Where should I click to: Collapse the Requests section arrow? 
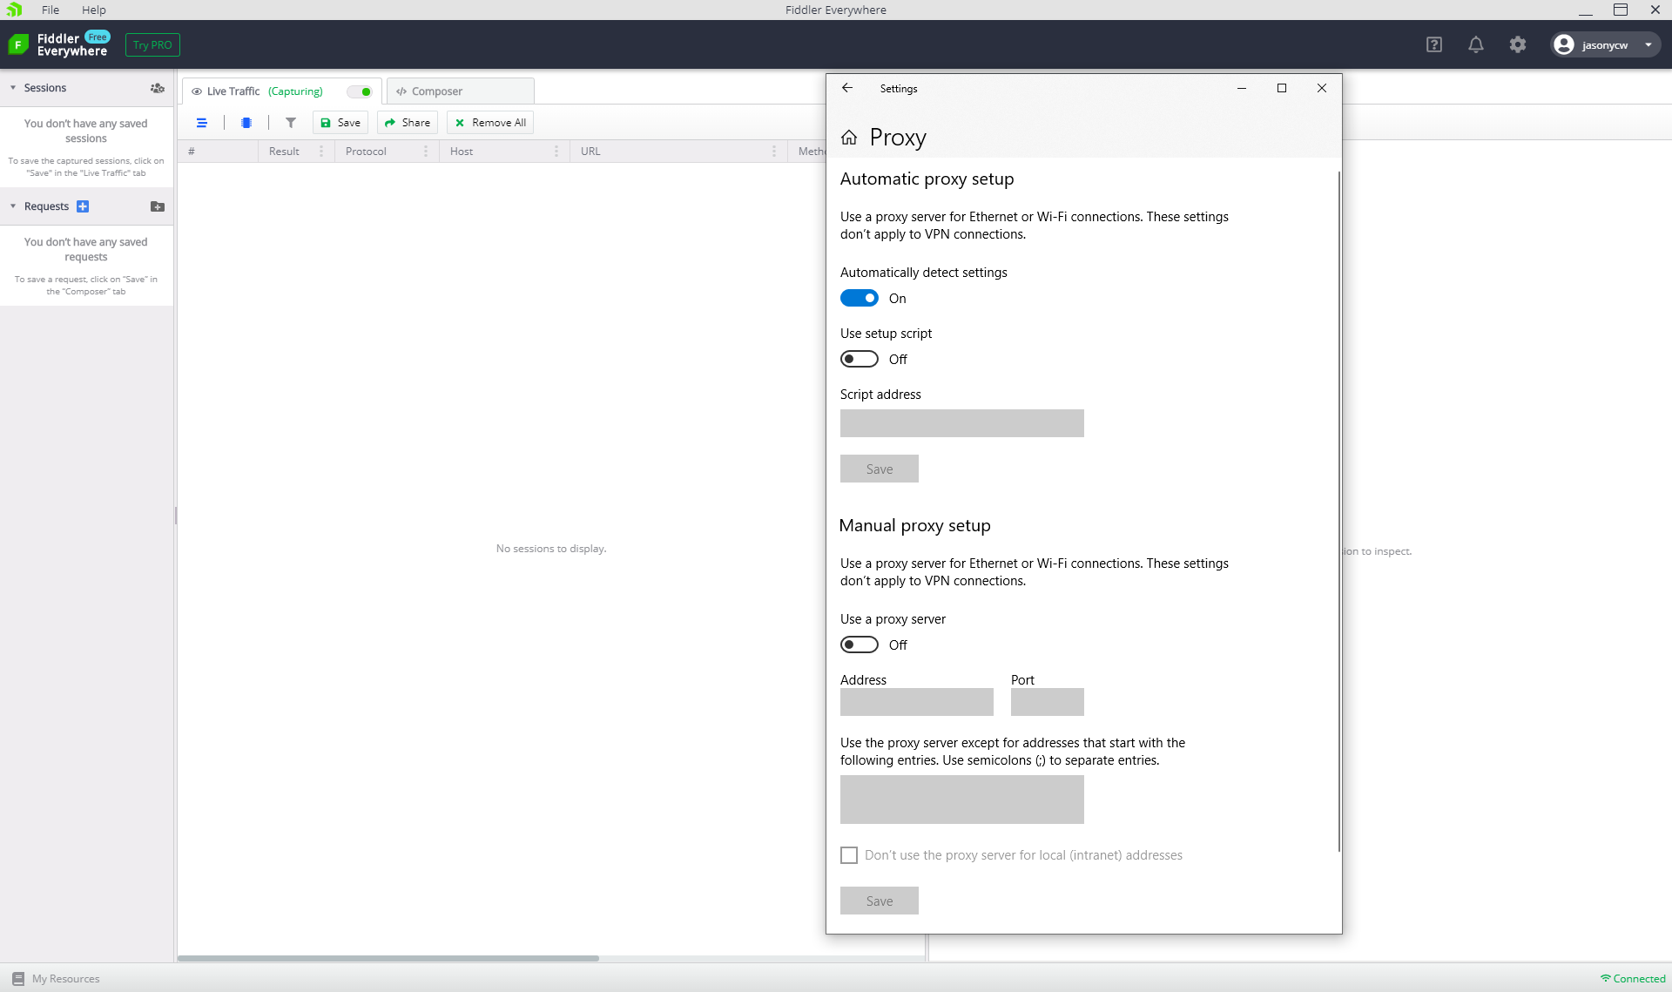pyautogui.click(x=13, y=206)
